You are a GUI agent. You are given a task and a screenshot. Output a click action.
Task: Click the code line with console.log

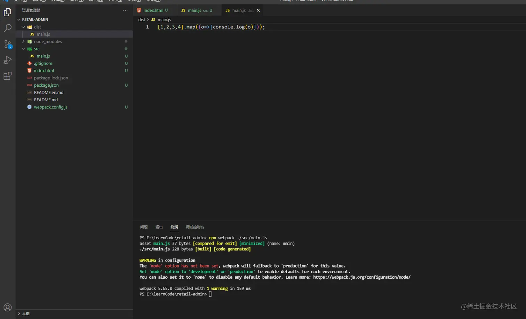211,27
